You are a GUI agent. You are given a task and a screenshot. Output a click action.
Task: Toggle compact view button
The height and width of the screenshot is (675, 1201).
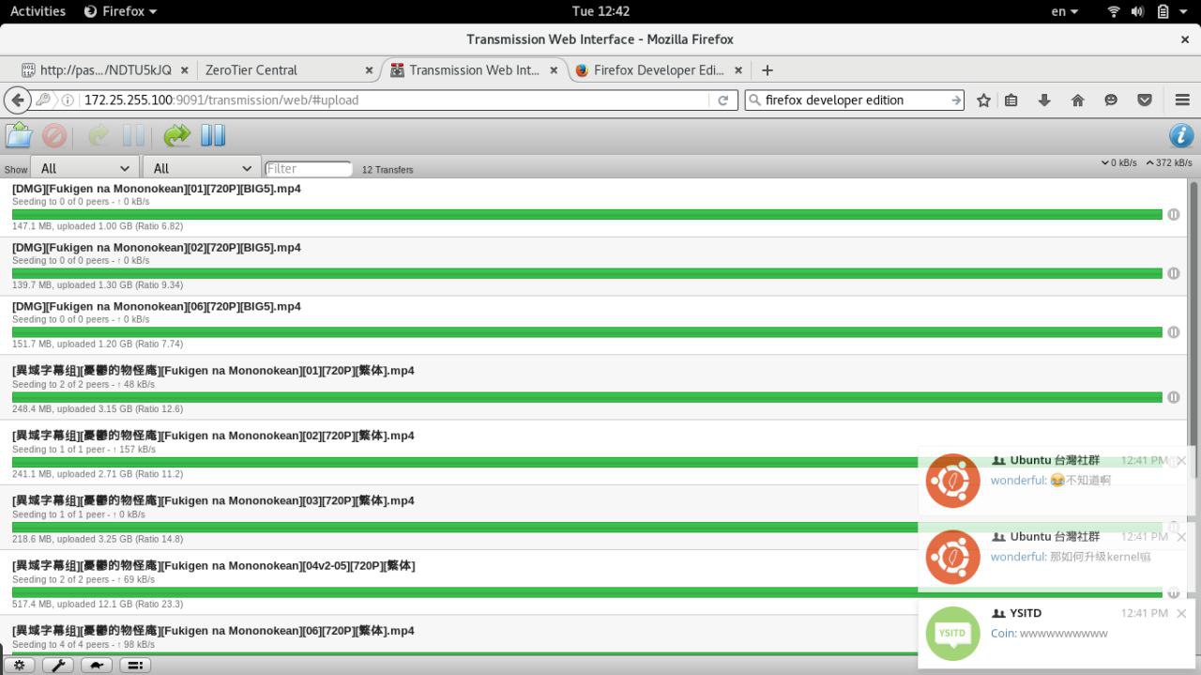(135, 665)
